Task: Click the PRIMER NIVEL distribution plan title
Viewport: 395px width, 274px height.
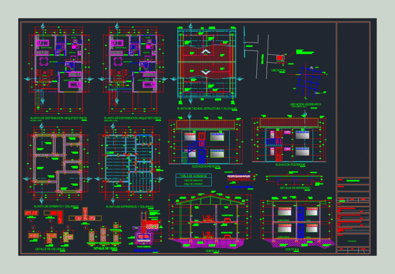Action: coord(58,118)
